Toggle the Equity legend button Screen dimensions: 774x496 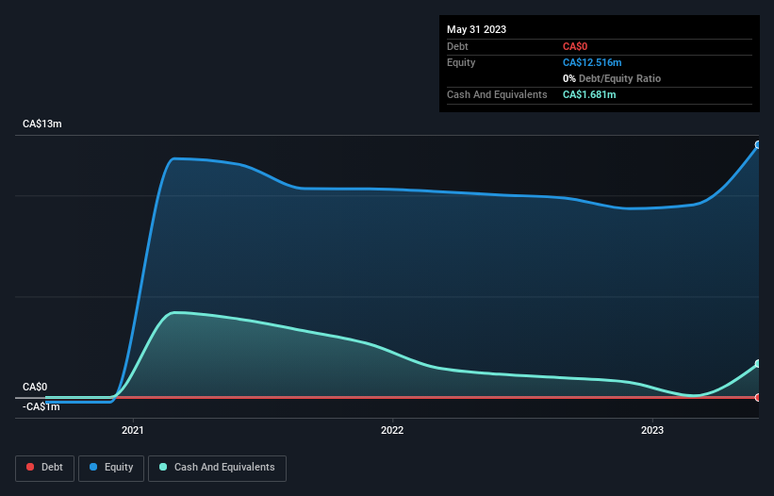click(111, 468)
